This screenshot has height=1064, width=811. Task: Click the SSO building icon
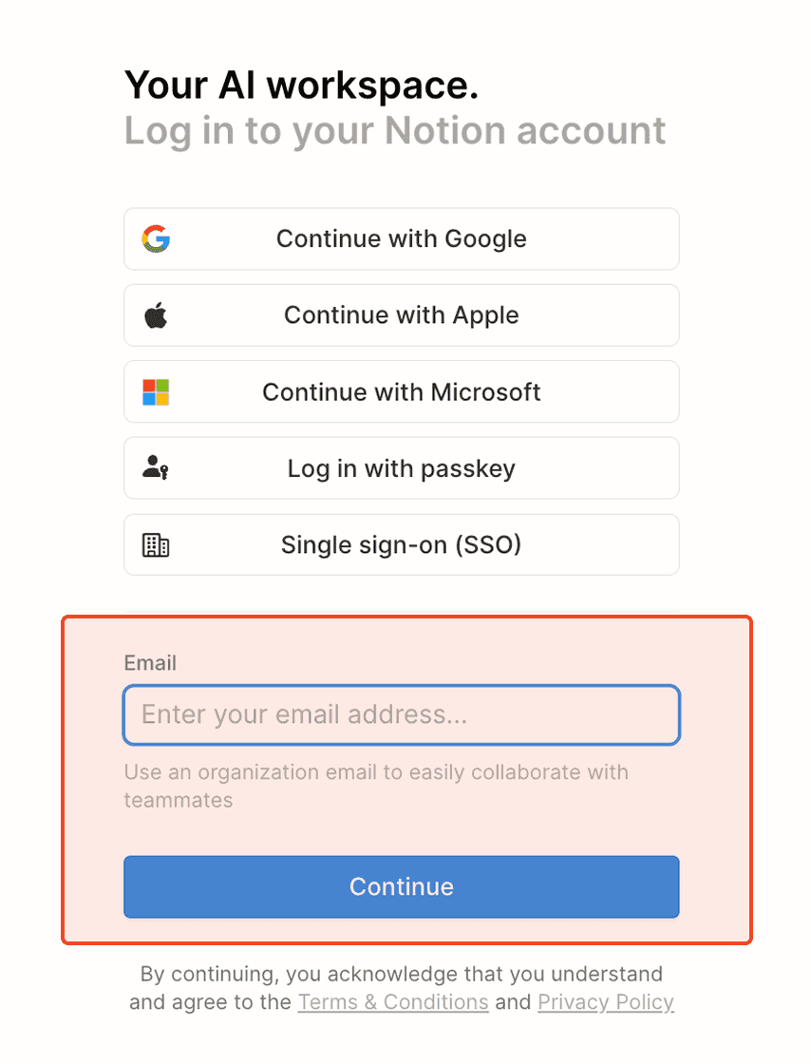[155, 544]
